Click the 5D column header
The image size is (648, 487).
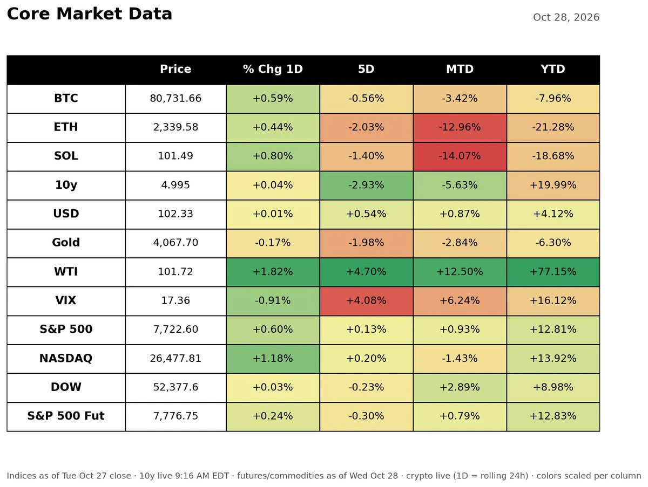click(x=366, y=70)
